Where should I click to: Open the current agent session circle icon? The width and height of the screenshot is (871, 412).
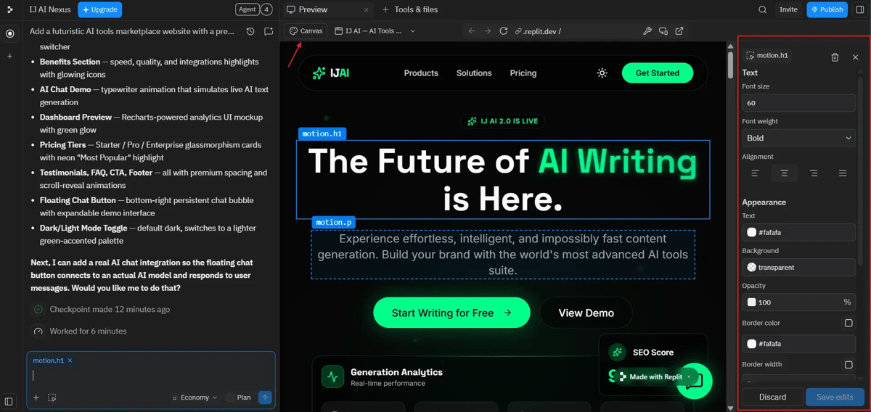pos(9,33)
